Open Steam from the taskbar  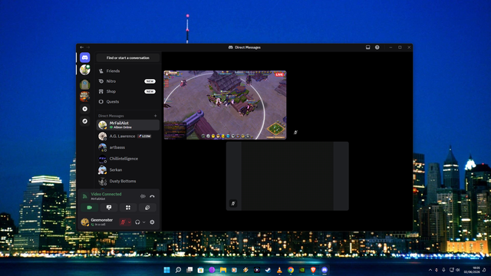click(268, 270)
